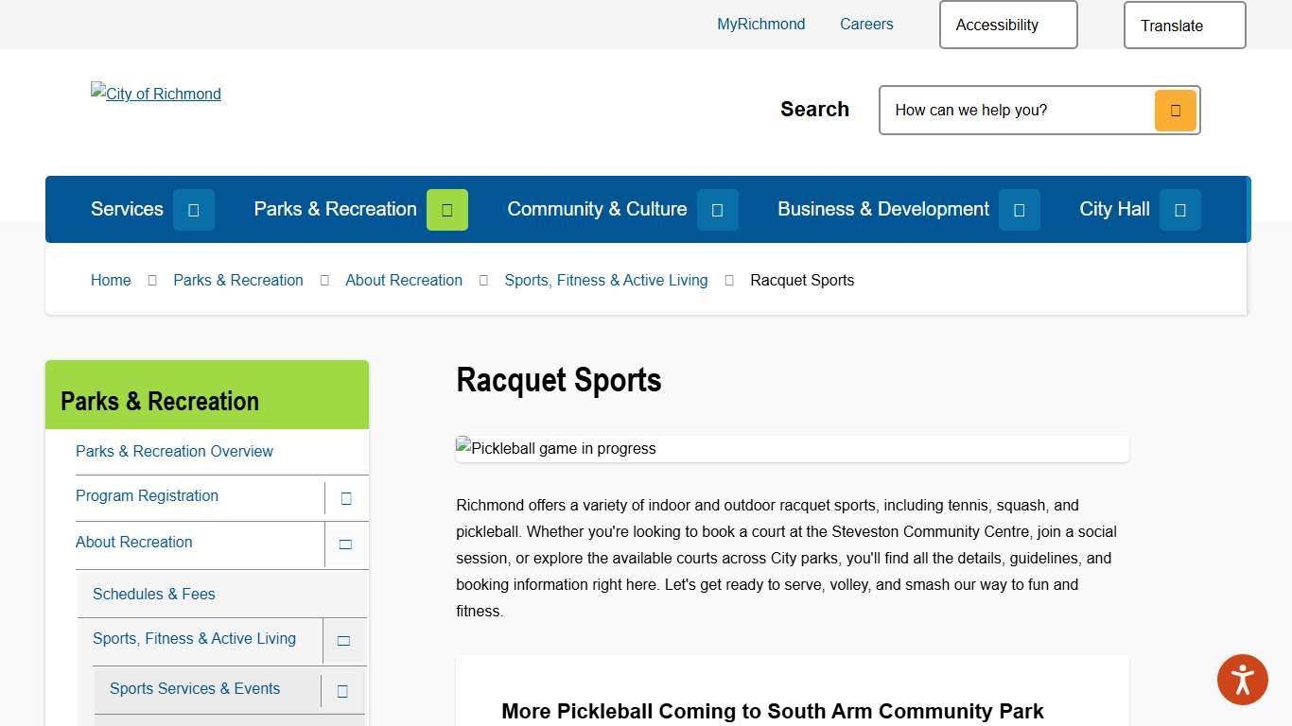1292x726 pixels.
Task: Expand the Program Registration sidebar section
Action: click(x=345, y=497)
